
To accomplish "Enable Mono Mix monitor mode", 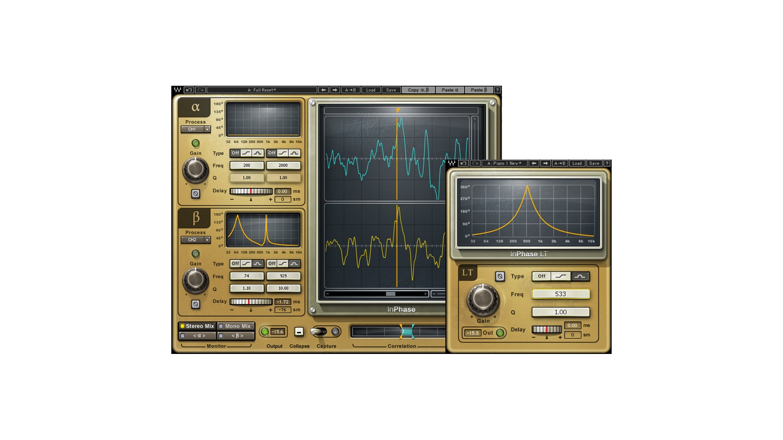I will click(x=235, y=326).
